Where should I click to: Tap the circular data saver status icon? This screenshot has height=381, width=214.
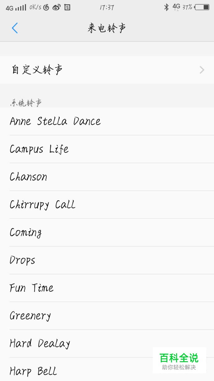[x=46, y=7]
